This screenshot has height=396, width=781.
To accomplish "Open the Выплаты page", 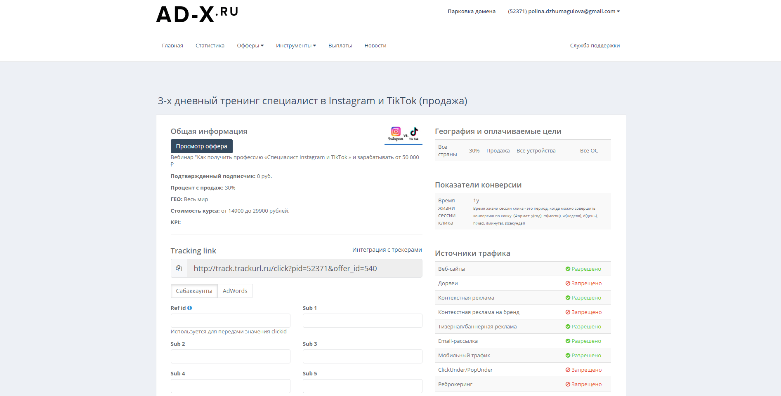I will point(340,45).
